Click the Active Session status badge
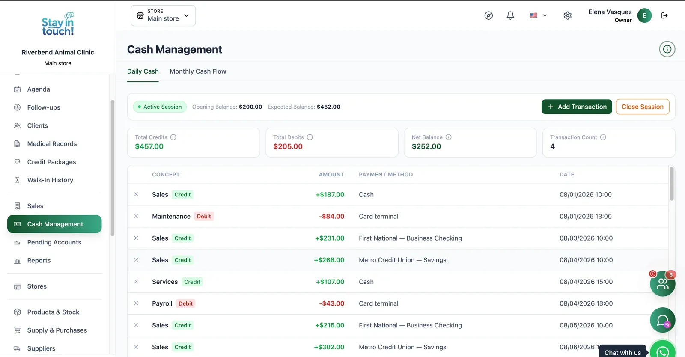 coord(160,107)
